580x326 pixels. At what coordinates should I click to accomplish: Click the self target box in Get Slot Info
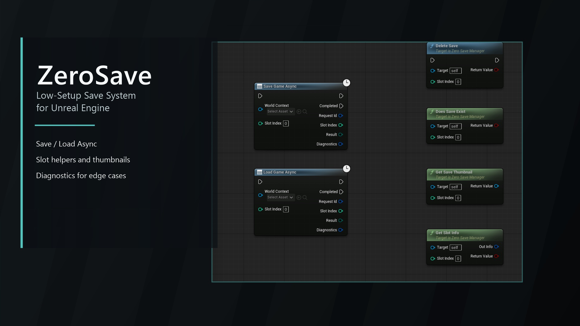click(x=456, y=248)
